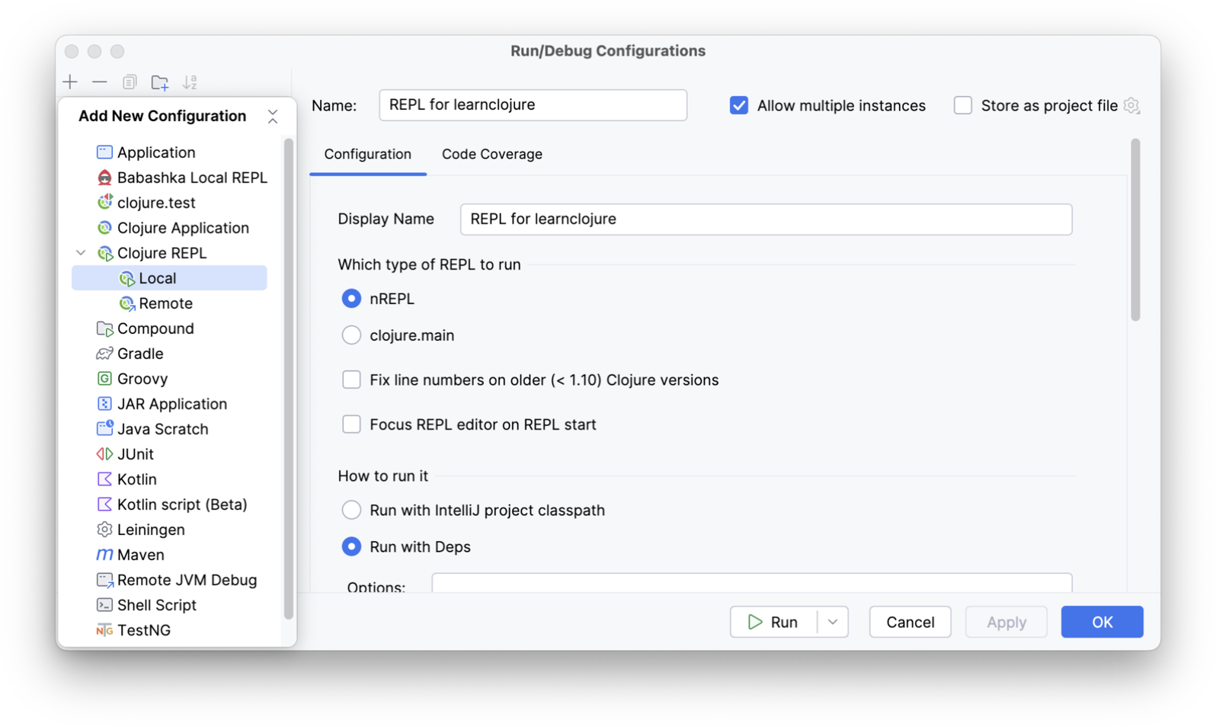Select the Local item under Clojure REPL
Image resolution: width=1216 pixels, height=727 pixels.
pyautogui.click(x=169, y=278)
